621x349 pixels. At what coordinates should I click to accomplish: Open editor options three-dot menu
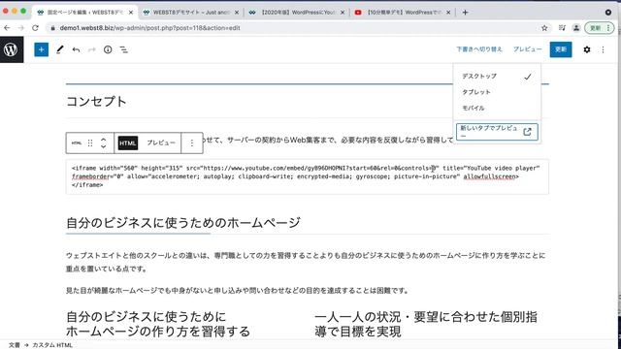(603, 49)
